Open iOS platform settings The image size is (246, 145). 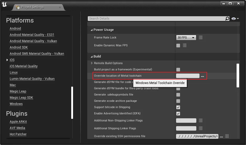pos(12,60)
